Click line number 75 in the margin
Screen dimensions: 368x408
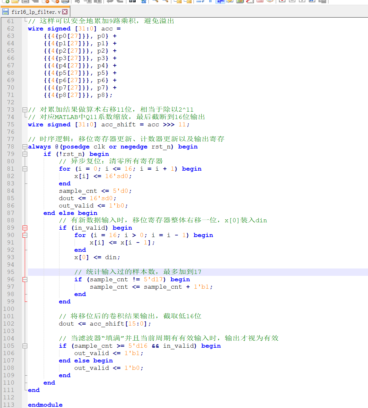(11, 124)
